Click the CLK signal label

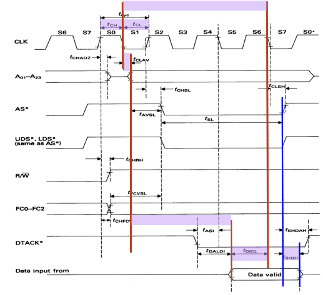point(21,42)
